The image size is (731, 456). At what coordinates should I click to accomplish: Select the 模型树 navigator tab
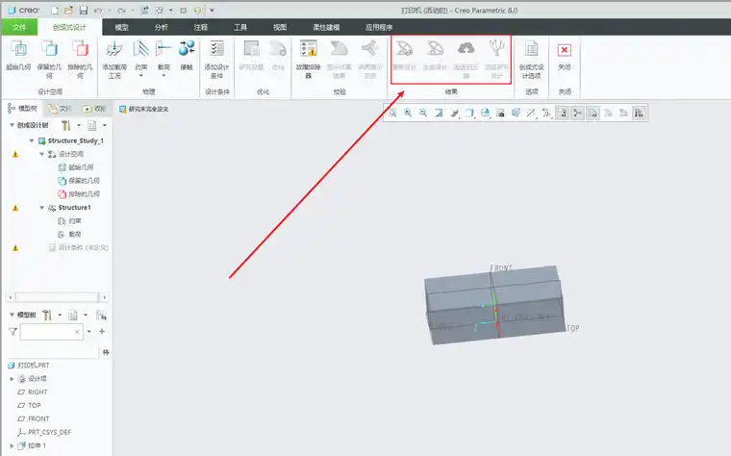(22, 109)
